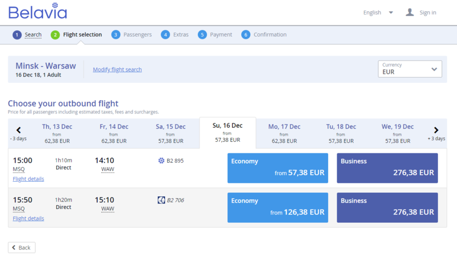
Task: Click the step 2 number circle
Action: tap(55, 34)
